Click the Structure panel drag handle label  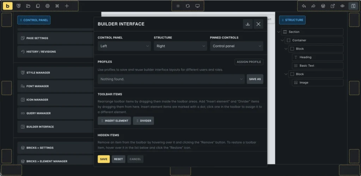292,20
